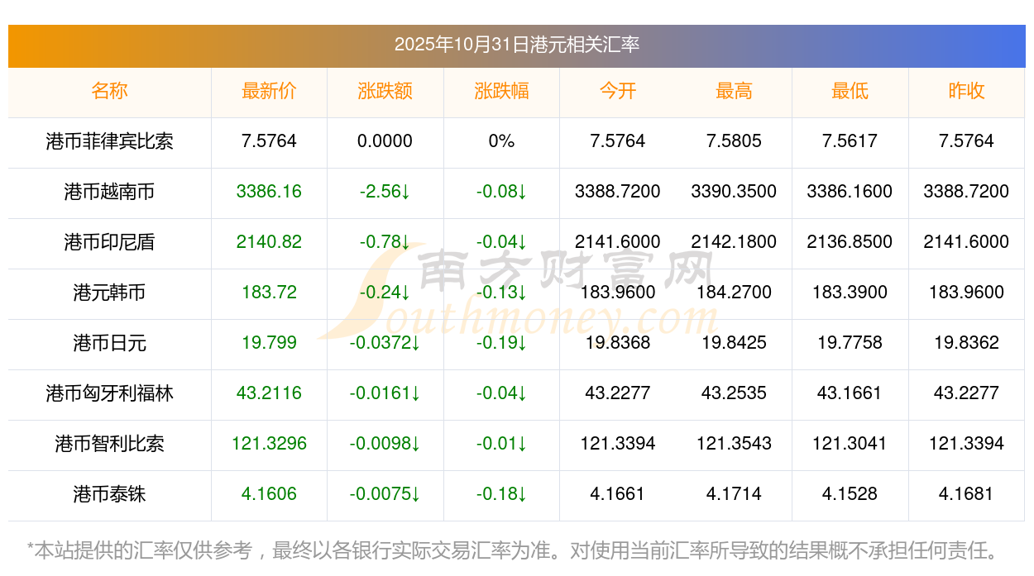The image size is (1034, 576).
Task: Select the 港币泰铢 row name
Action: (109, 494)
